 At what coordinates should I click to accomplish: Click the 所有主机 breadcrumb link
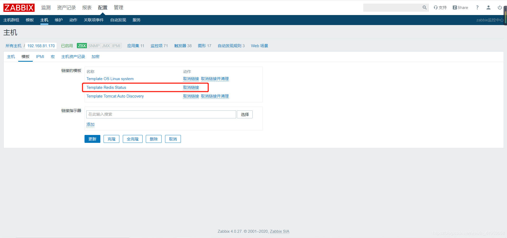13,46
